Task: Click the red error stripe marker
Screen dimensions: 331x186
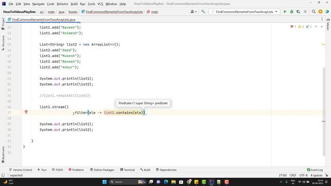Action: (324, 121)
